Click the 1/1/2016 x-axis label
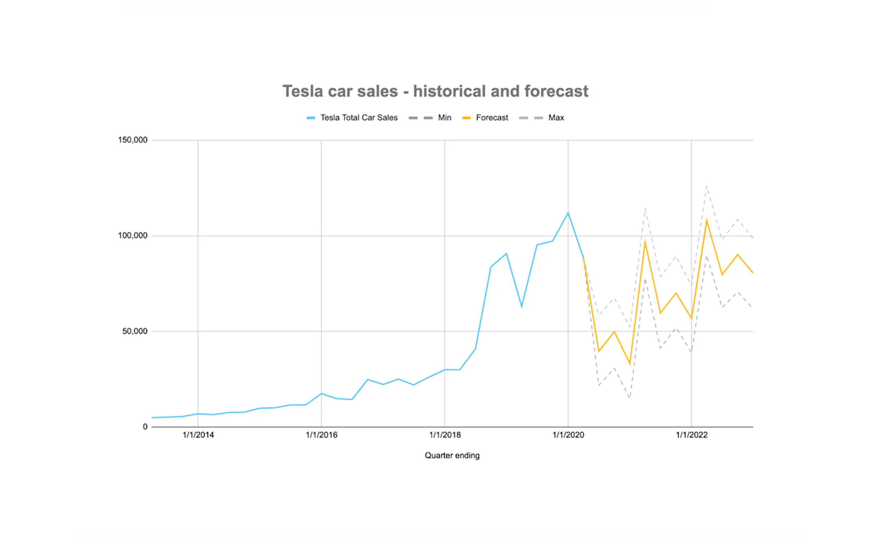Screen dimensions: 871x544 click(x=322, y=435)
